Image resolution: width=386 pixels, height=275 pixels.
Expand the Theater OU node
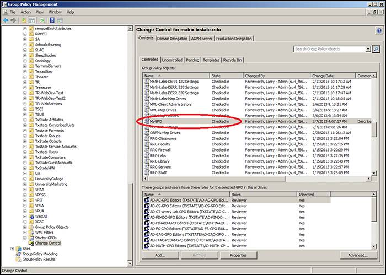point(25,77)
